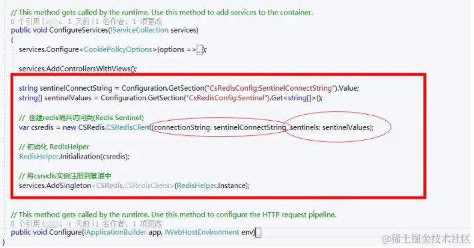Viewport: 474px width, 248px height.
Task: Click the IWebHostEnvironment type name
Action: point(202,233)
